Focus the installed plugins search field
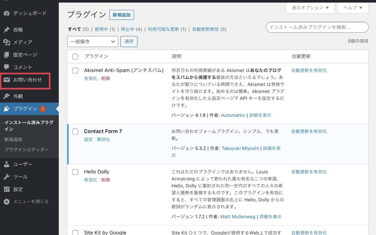 pos(317,27)
